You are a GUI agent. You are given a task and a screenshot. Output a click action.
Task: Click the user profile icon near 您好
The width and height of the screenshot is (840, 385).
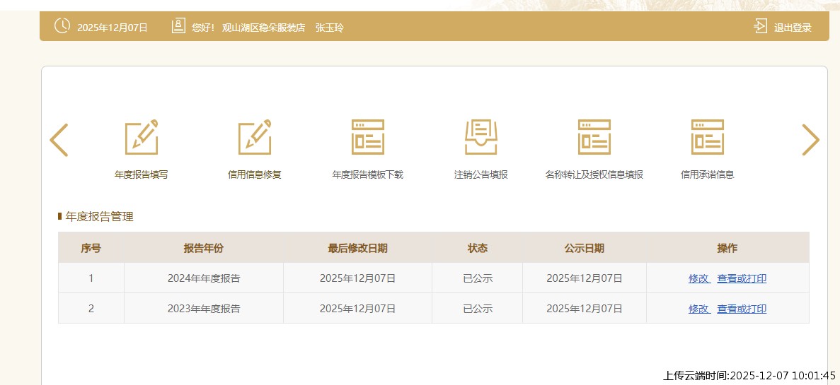[178, 26]
